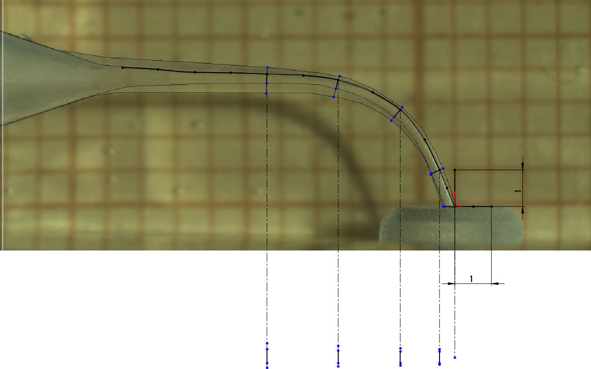Select blue point just left of the origin
Viewport: 591px width, 369px height.
pos(444,206)
